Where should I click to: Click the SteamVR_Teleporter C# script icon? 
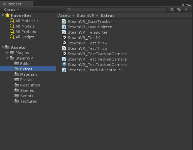pos(64,32)
